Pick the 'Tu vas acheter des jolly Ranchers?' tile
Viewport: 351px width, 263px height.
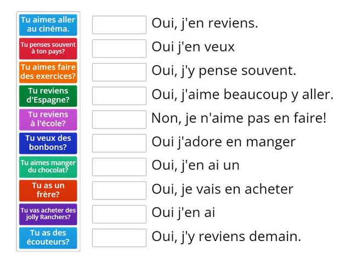(48, 214)
